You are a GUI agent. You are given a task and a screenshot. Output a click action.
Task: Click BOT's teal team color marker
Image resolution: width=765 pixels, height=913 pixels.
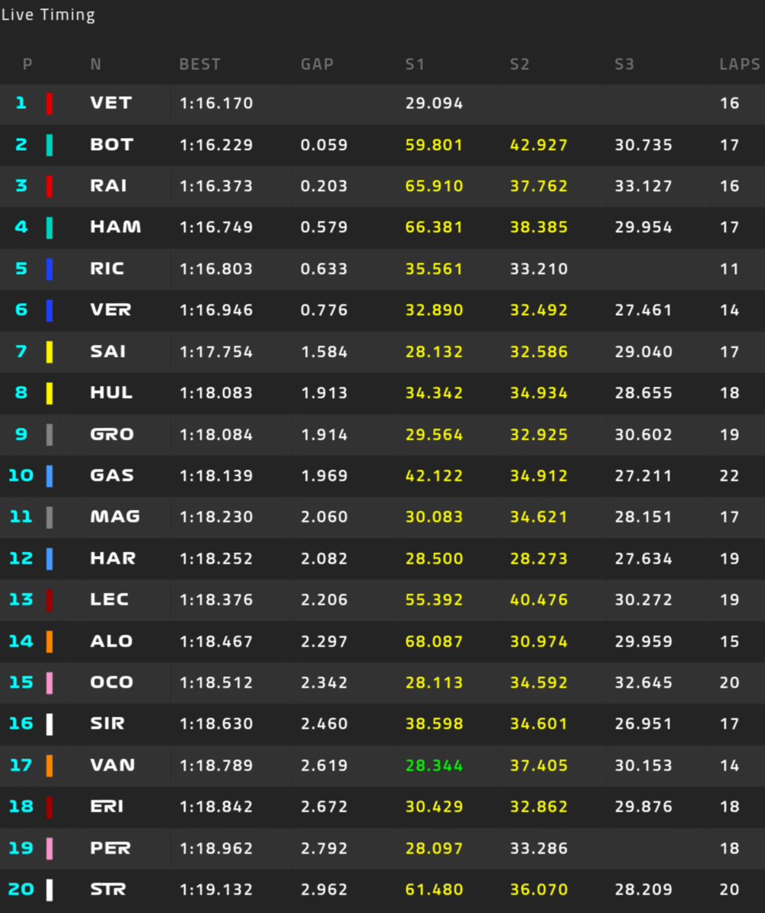49,145
